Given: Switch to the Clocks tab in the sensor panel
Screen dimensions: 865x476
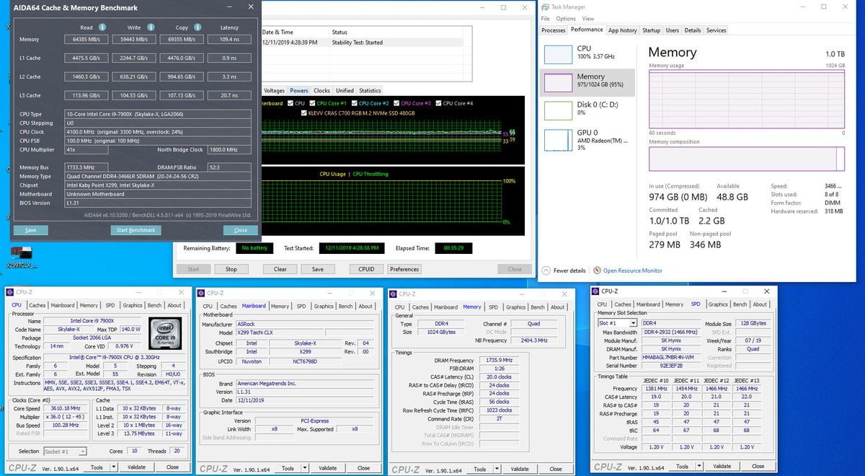Looking at the screenshot, I should (x=321, y=91).
